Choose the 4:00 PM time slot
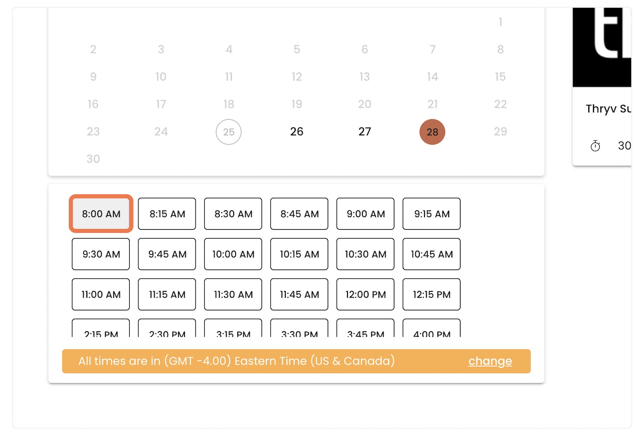Screen dimensions: 639x437 click(432, 329)
